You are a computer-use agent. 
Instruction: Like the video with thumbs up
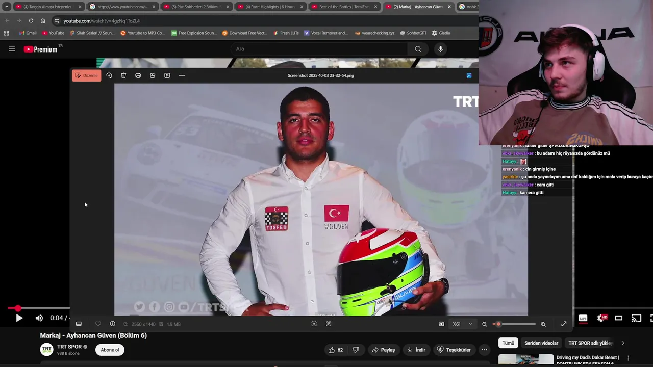tap(336, 350)
